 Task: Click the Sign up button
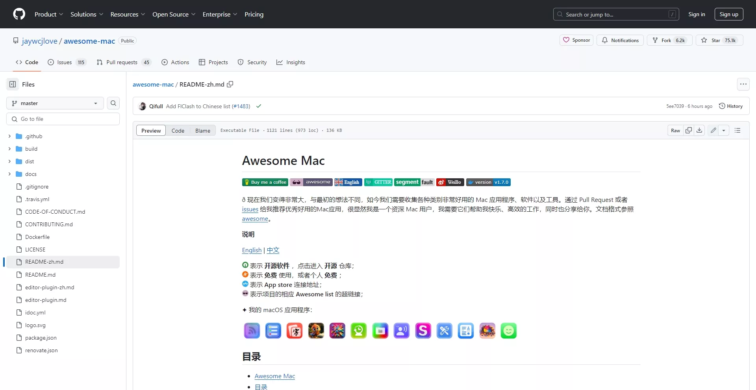point(729,14)
